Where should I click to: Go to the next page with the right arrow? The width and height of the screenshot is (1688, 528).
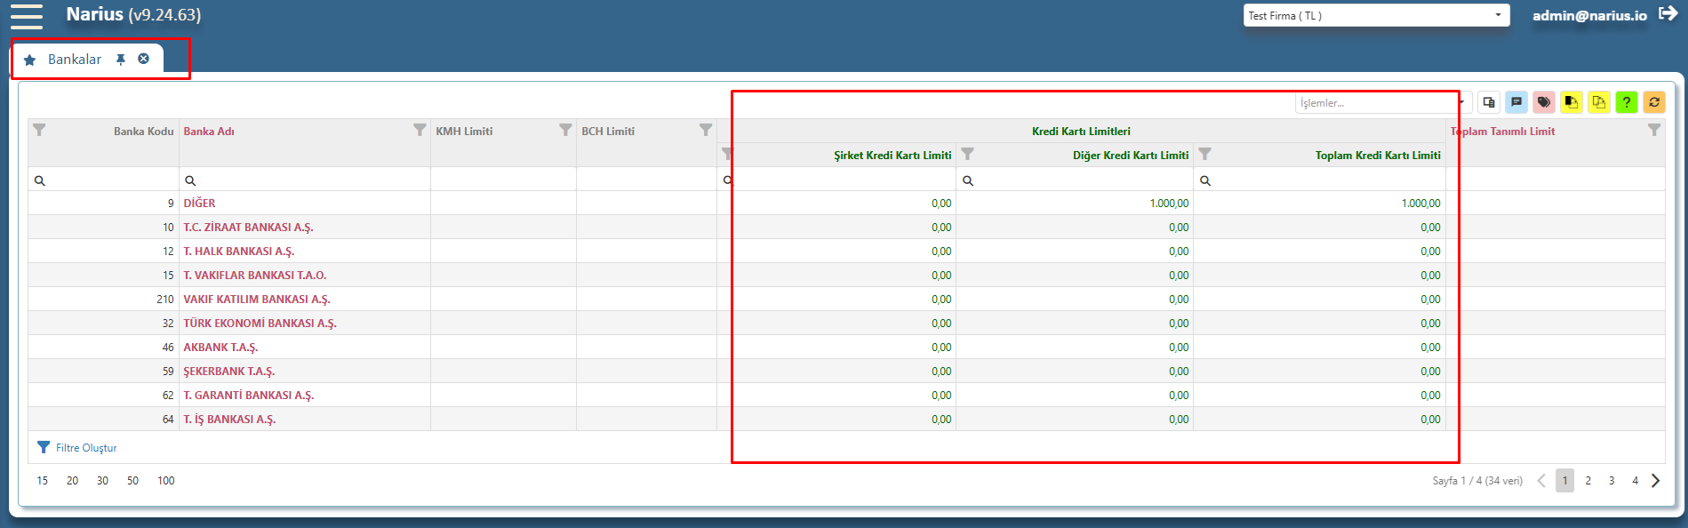(x=1655, y=481)
